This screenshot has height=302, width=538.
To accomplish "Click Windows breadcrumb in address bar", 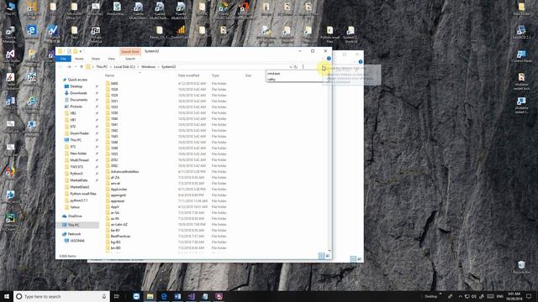I will click(x=148, y=67).
